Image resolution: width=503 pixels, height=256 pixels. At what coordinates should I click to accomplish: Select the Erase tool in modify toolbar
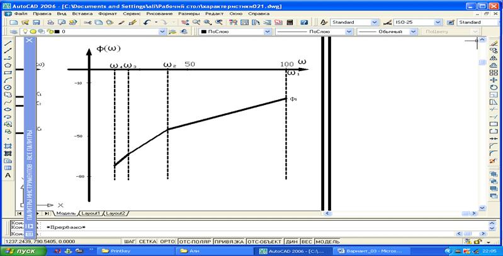(x=494, y=43)
